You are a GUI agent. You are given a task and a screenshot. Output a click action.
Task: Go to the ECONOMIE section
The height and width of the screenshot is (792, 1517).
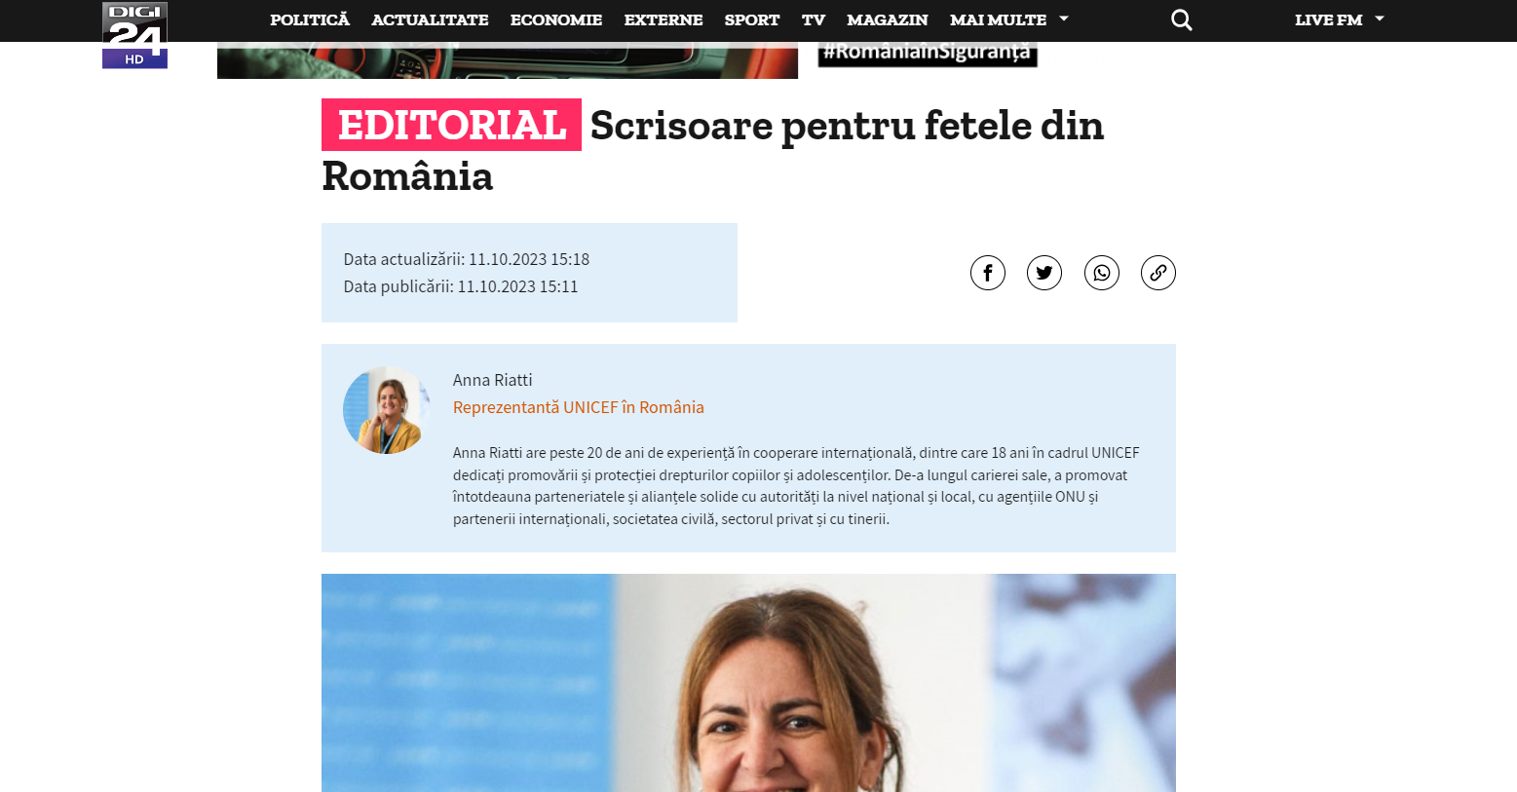[x=556, y=19]
